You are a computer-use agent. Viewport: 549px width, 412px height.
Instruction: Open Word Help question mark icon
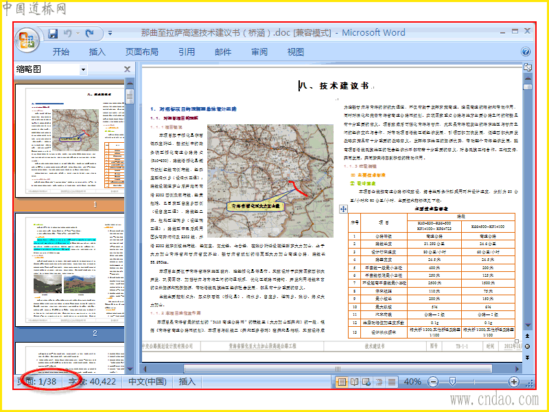tap(526, 51)
